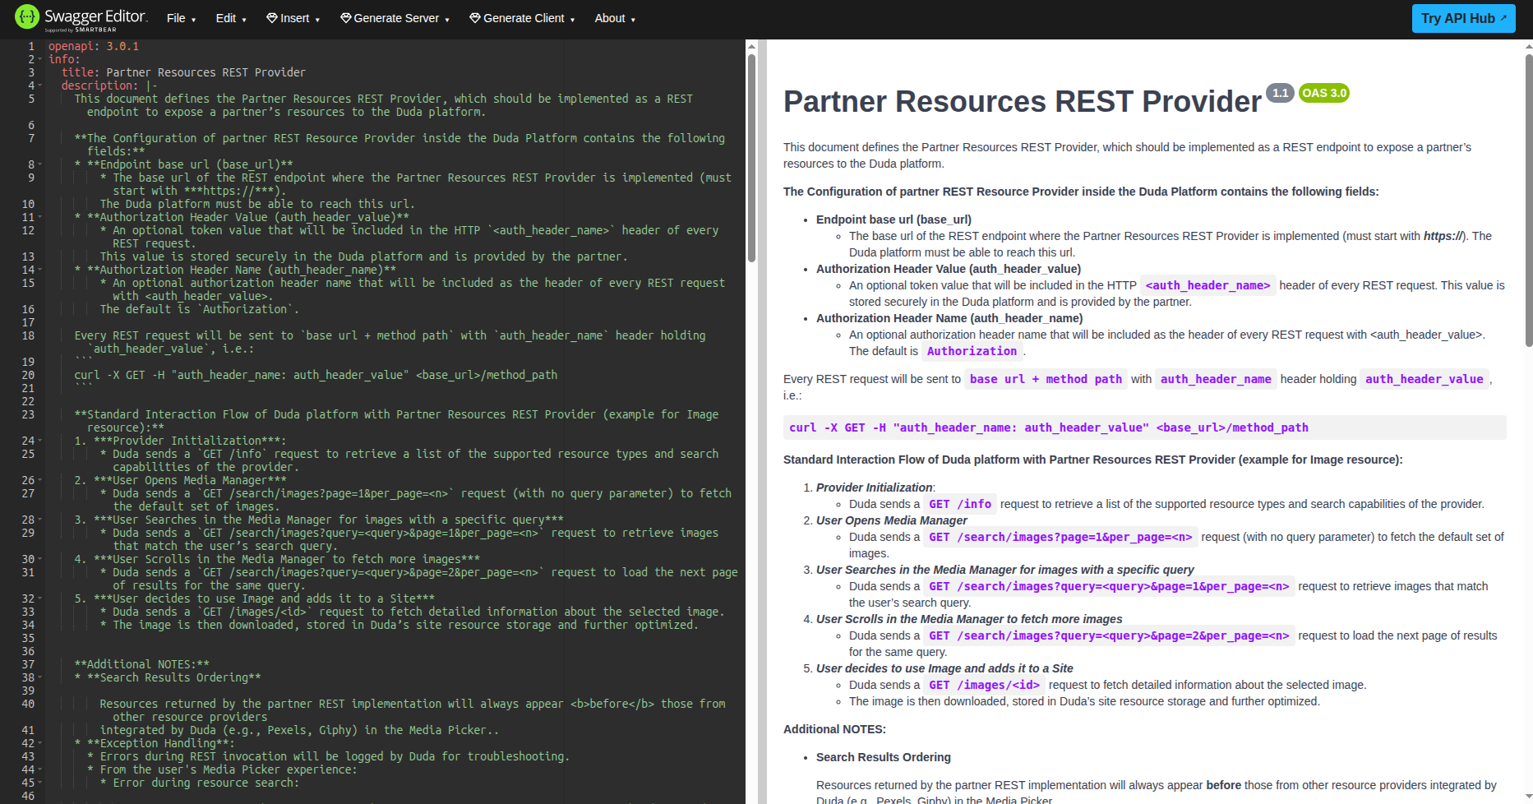Click the preview pane vertical scrollbar thumb
This screenshot has width=1533, height=804.
pos(1528,201)
